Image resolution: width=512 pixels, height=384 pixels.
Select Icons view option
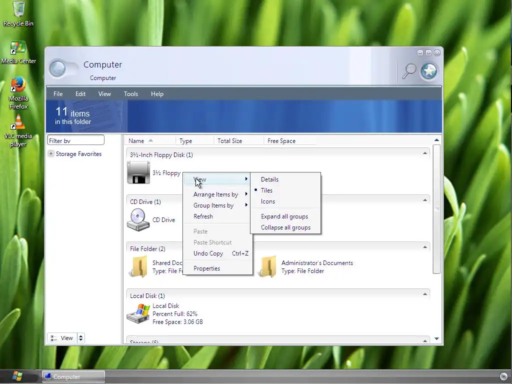tap(285, 201)
